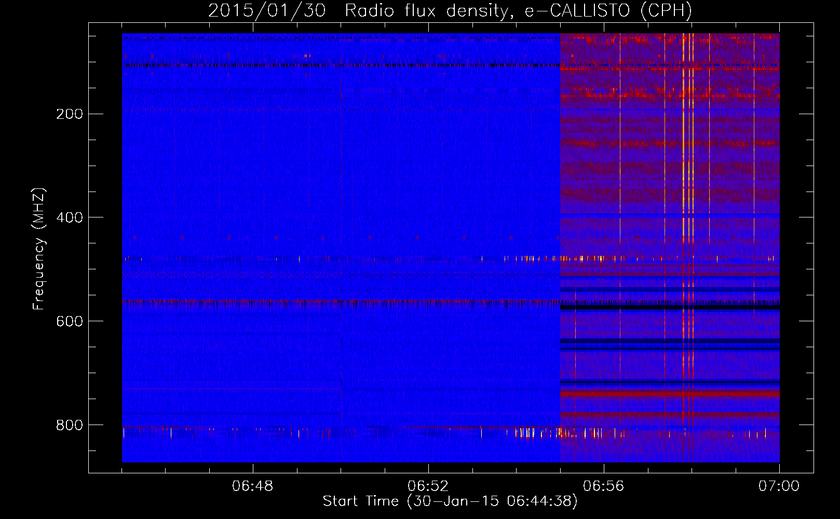Select the frequency tick label 600

tap(70, 321)
